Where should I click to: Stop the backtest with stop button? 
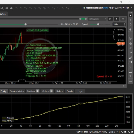click(x=117, y=19)
